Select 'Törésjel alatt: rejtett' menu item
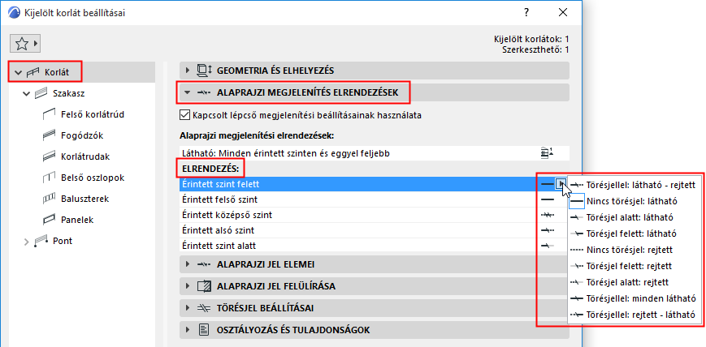Viewport: 706px width, 347px height. click(x=625, y=281)
